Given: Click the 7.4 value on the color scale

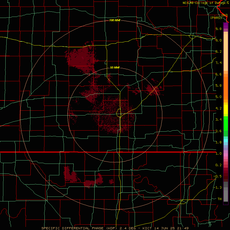Looking at the screenshot, I should [218, 63].
